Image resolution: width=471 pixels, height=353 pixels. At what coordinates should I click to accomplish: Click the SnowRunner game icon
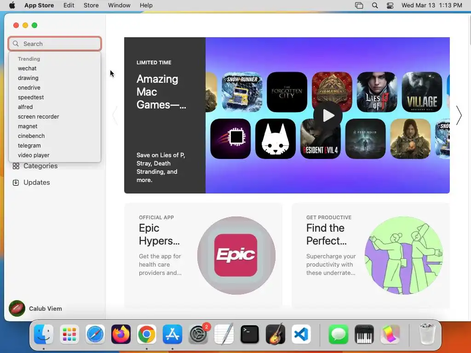click(x=242, y=92)
